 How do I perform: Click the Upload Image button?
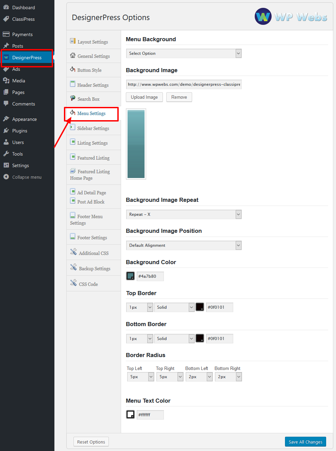coord(144,97)
